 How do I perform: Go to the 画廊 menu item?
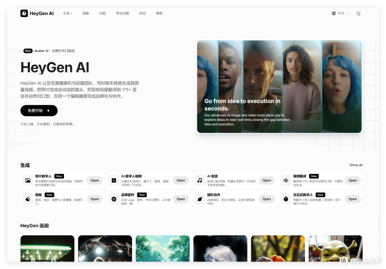point(86,13)
